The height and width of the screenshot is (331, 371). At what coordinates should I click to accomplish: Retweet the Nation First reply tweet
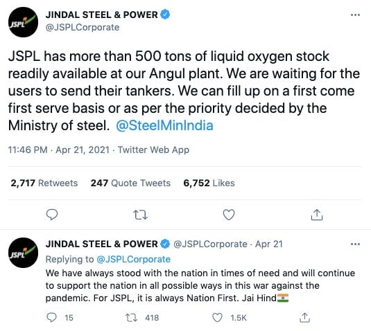point(131,318)
